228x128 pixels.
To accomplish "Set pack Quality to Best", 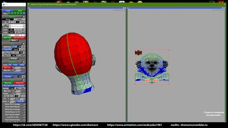I will tap(23, 89).
